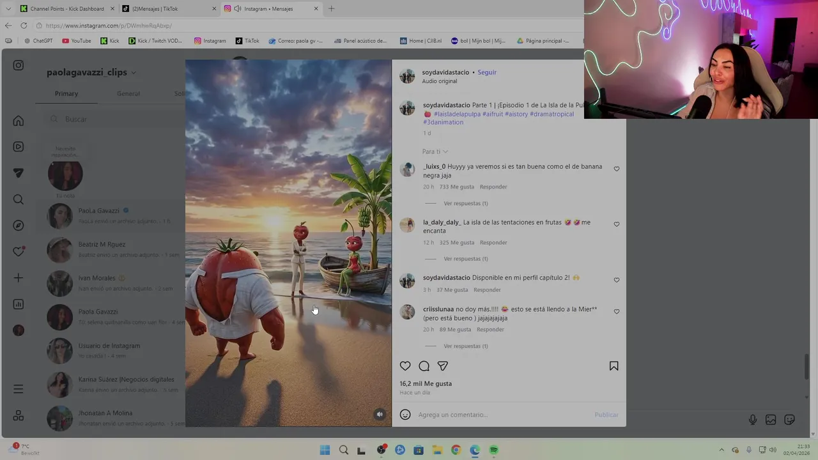Like the comment by _luixs_0
This screenshot has height=460, width=818.
click(617, 169)
